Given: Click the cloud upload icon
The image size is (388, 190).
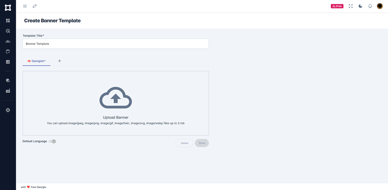Looking at the screenshot, I should click(x=115, y=98).
